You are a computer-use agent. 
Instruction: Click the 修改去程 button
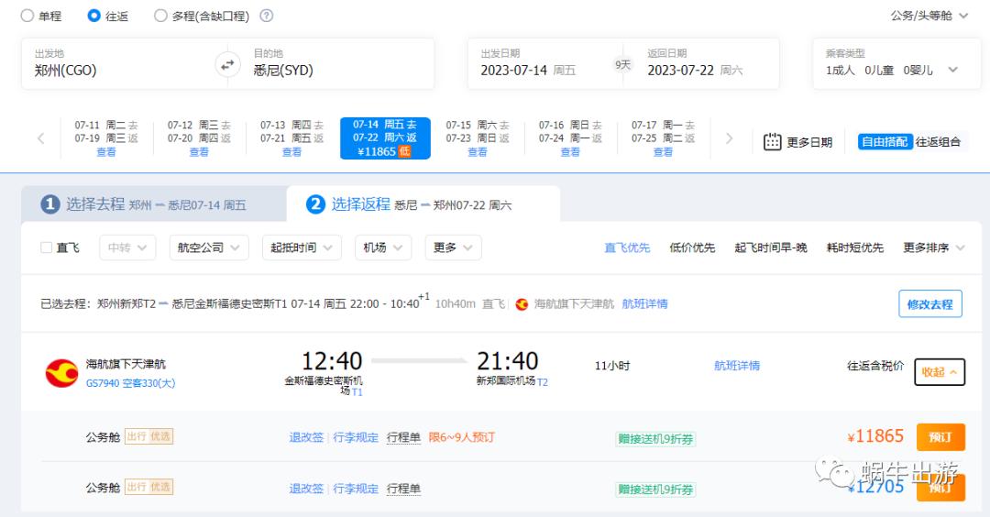(x=930, y=303)
